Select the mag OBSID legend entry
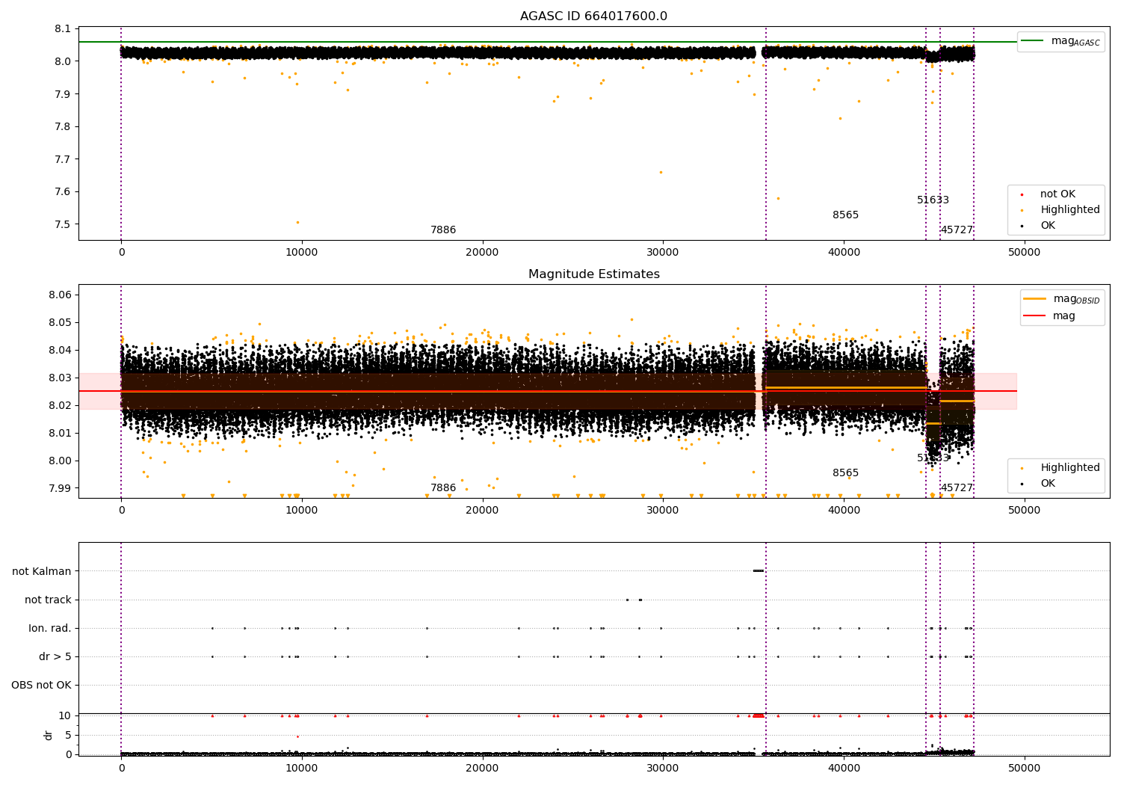1121x785 pixels. 1061,299
